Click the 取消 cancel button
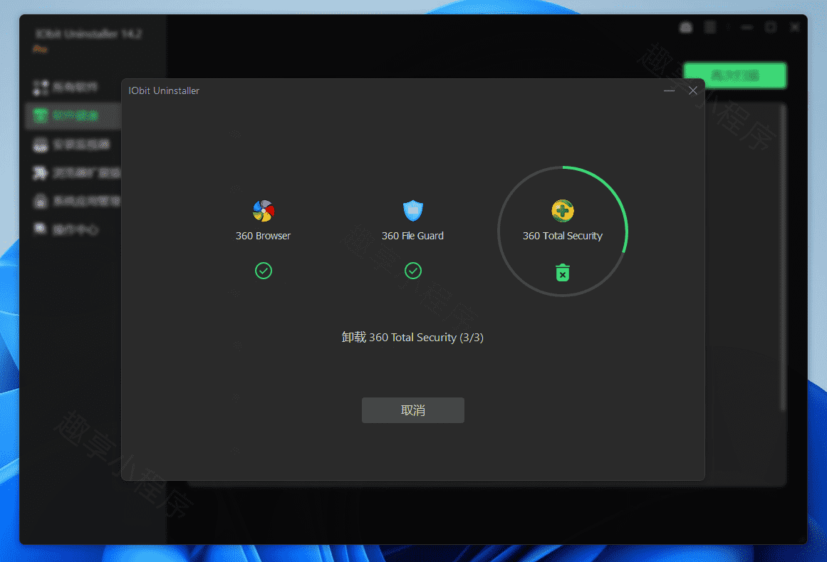827x562 pixels. [x=412, y=410]
